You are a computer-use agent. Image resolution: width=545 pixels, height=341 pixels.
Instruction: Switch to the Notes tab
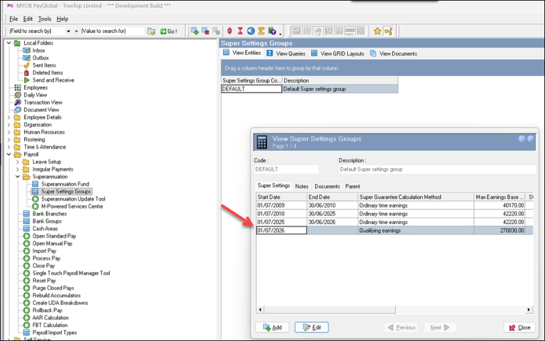point(301,186)
